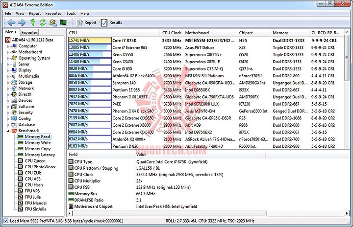This screenshot has height=227, width=353.
Task: Select the Storage drive icon
Action: 14,82
